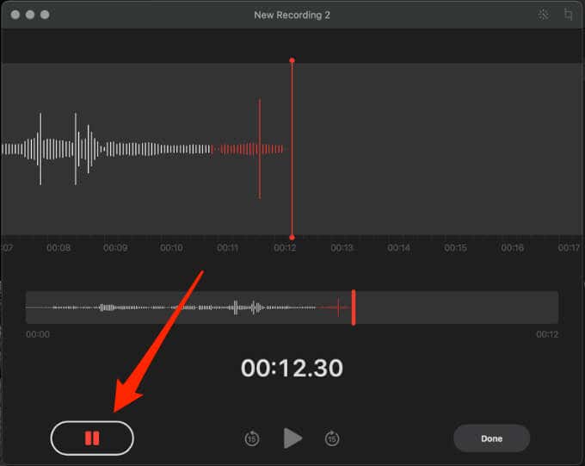585x466 pixels.
Task: Pause the recording with the red pause button
Action: click(x=92, y=438)
